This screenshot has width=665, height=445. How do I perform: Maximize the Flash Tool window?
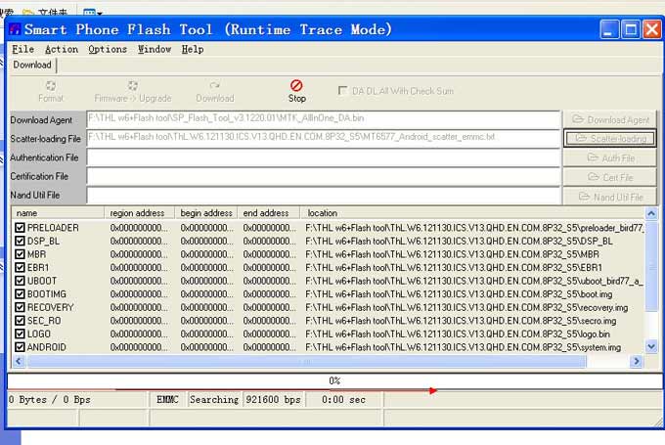(x=631, y=29)
